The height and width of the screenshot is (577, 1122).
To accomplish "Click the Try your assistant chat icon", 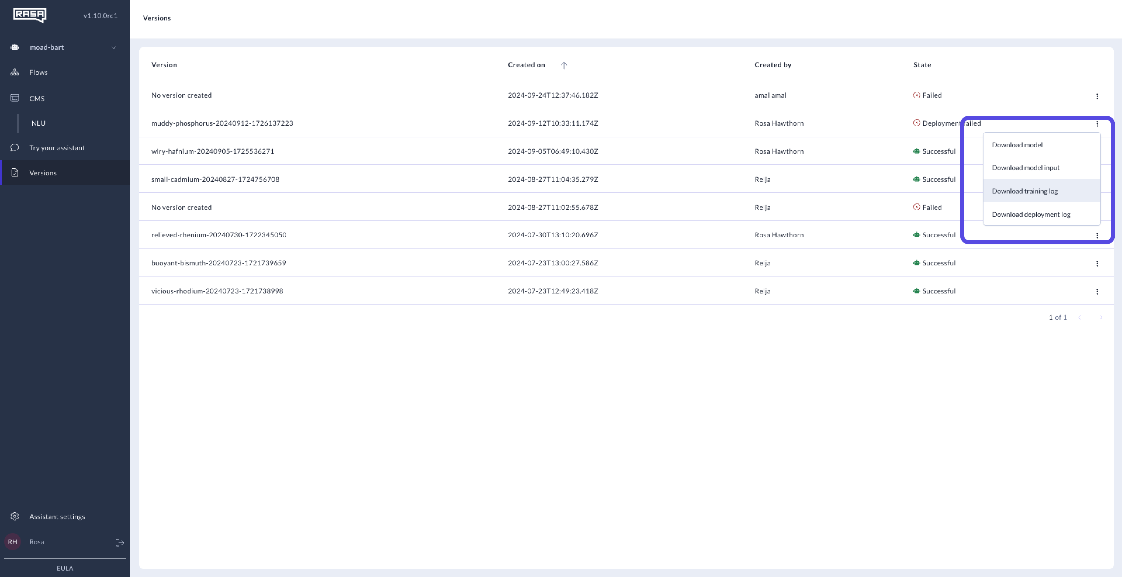I will [15, 148].
